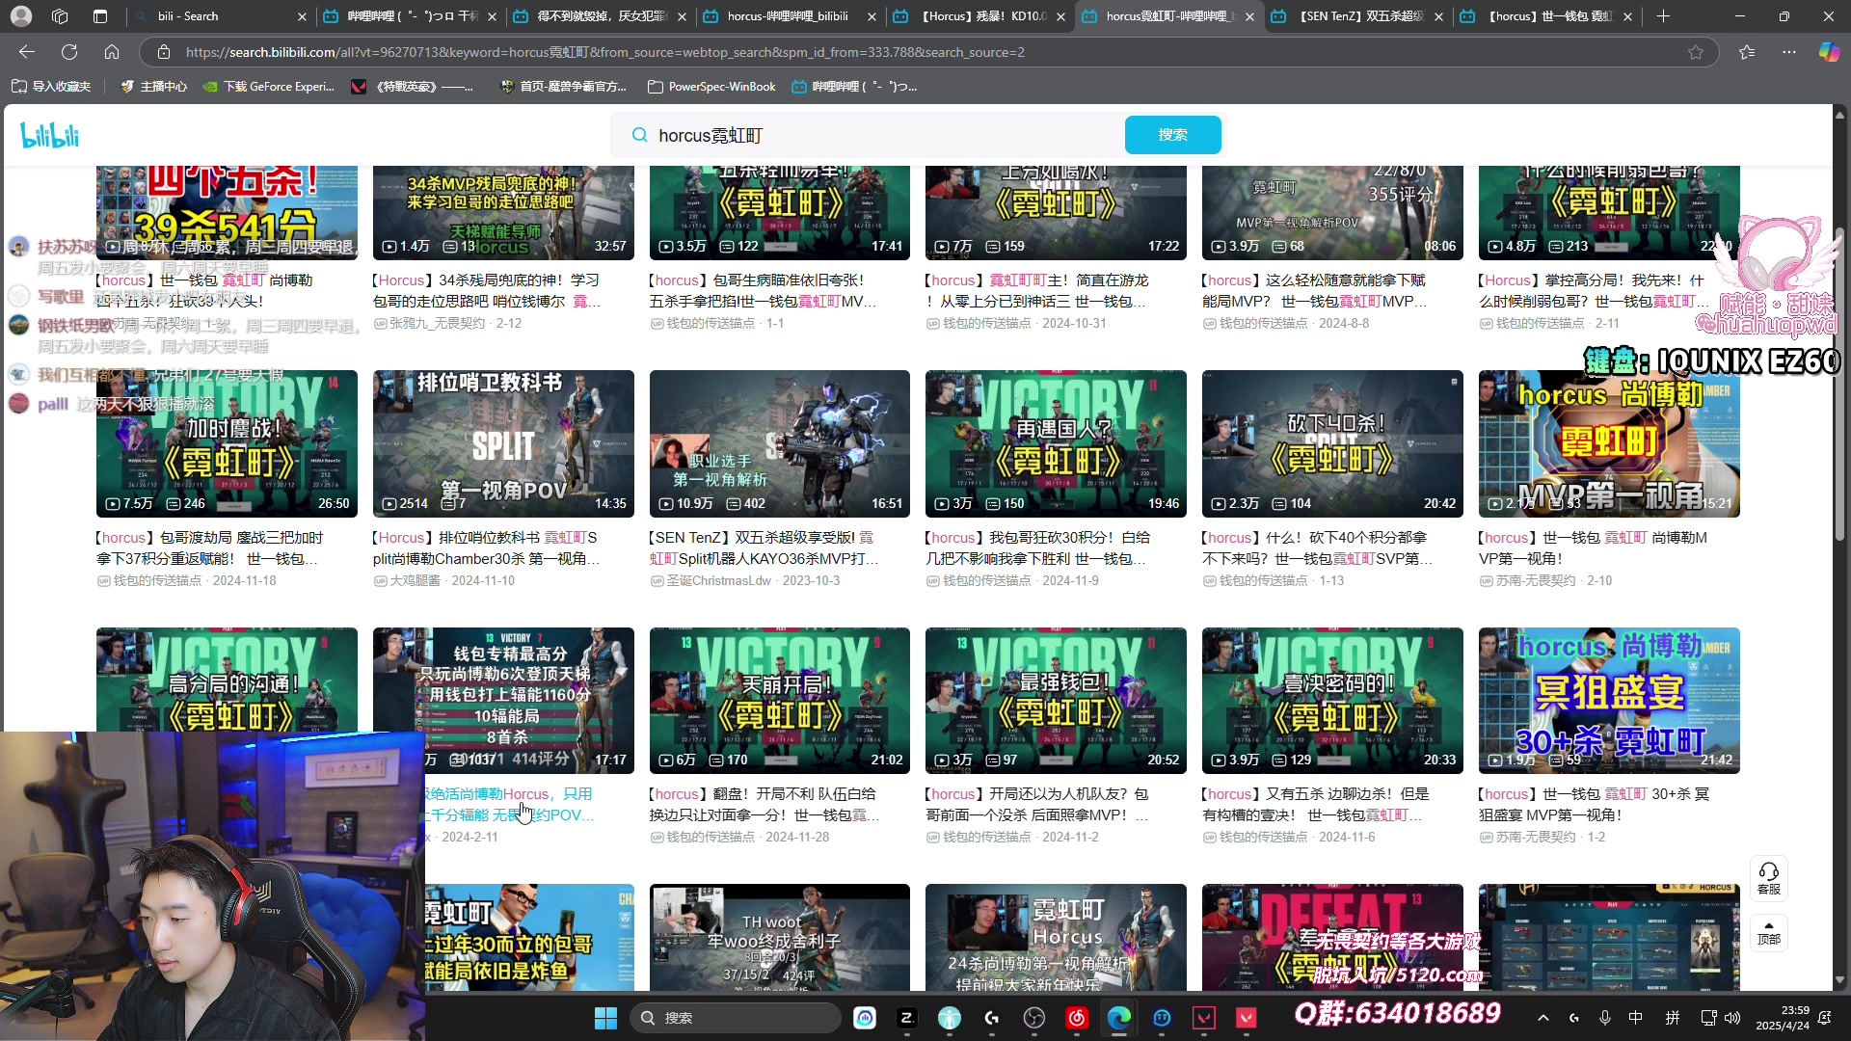Open Edge settings and more menu

(1789, 52)
